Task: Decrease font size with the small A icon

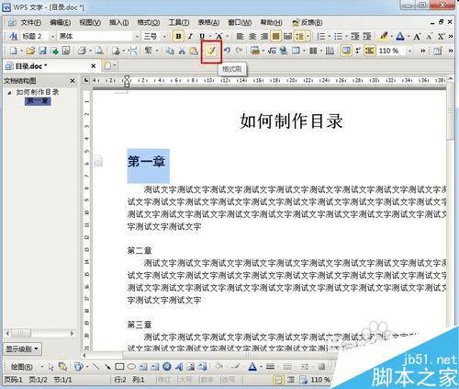Action: [x=429, y=37]
